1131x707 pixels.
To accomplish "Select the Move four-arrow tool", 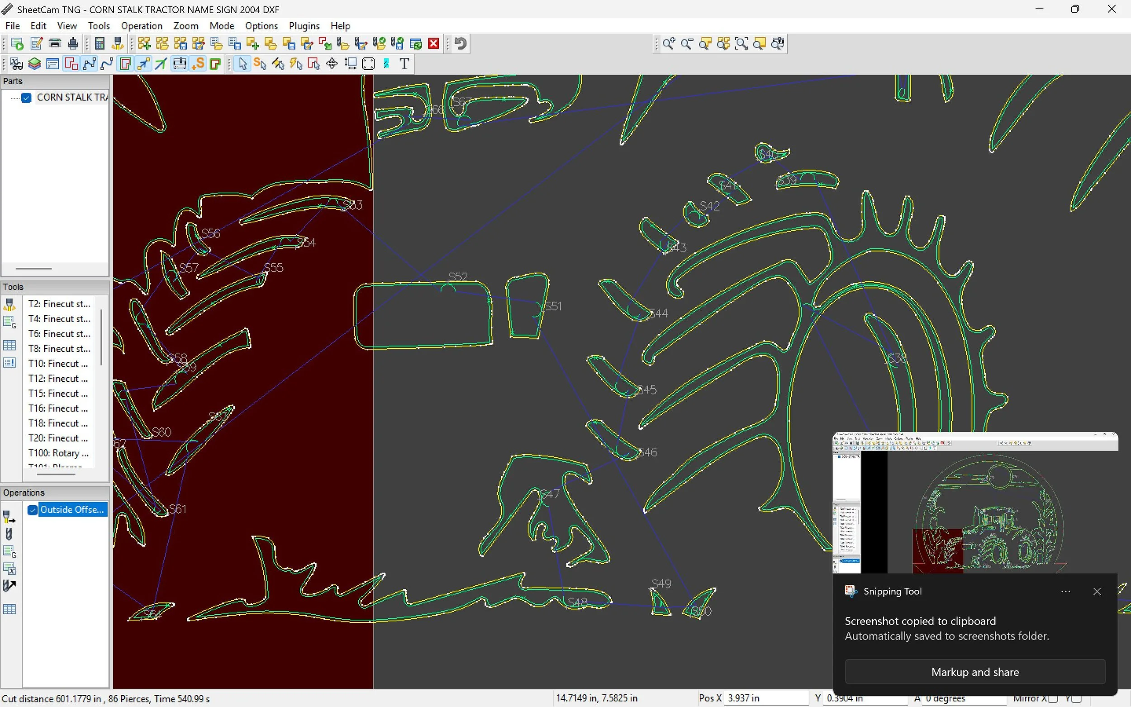I will [x=332, y=64].
